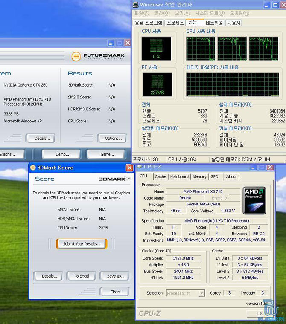Click the CPU-Z title bar icon

[139, 167]
